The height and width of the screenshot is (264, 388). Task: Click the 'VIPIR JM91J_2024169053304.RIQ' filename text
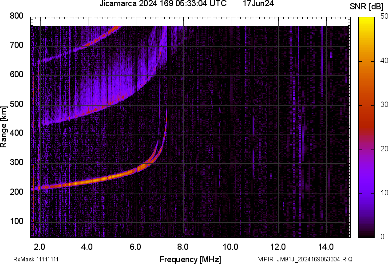point(305,259)
